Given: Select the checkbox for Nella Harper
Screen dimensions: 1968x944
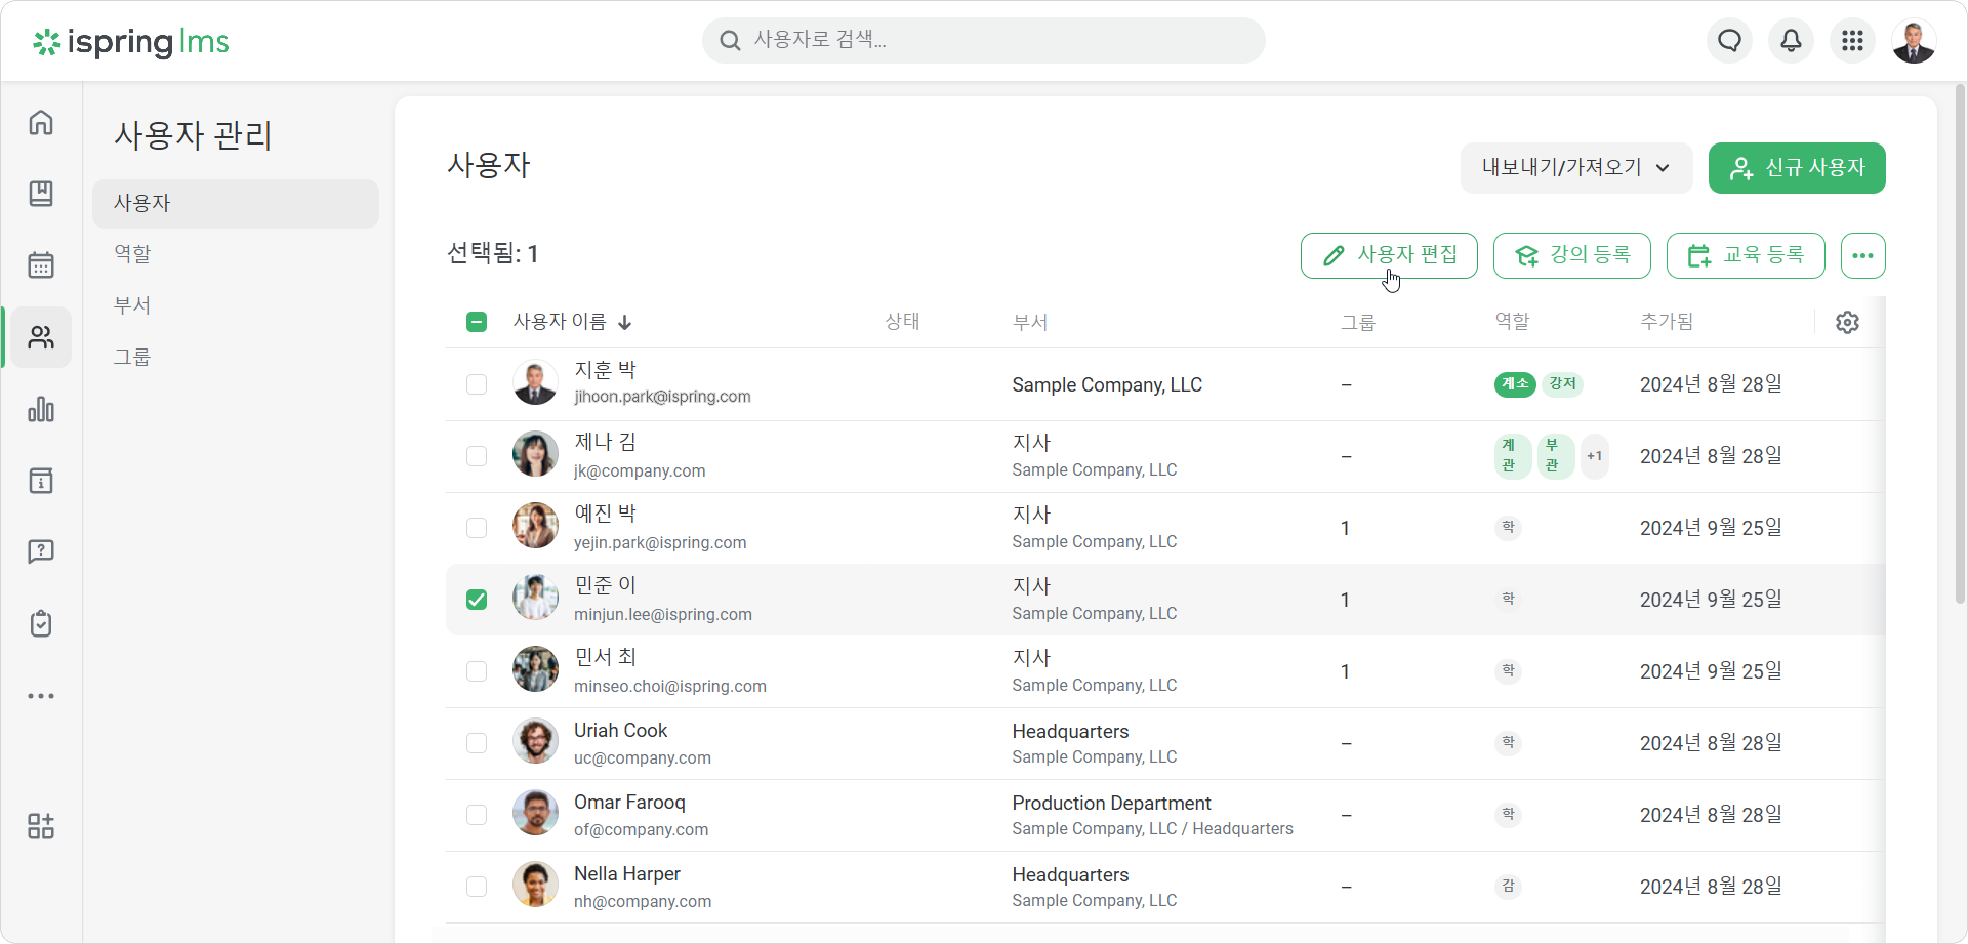Looking at the screenshot, I should 477,887.
